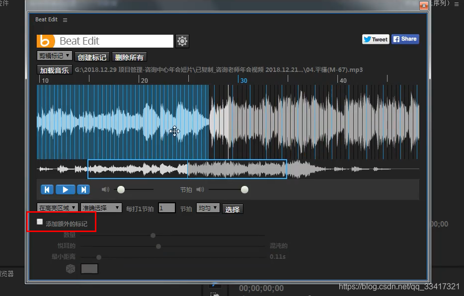Click the 00;00;00;00 timecode in Premiere

[x=261, y=288]
